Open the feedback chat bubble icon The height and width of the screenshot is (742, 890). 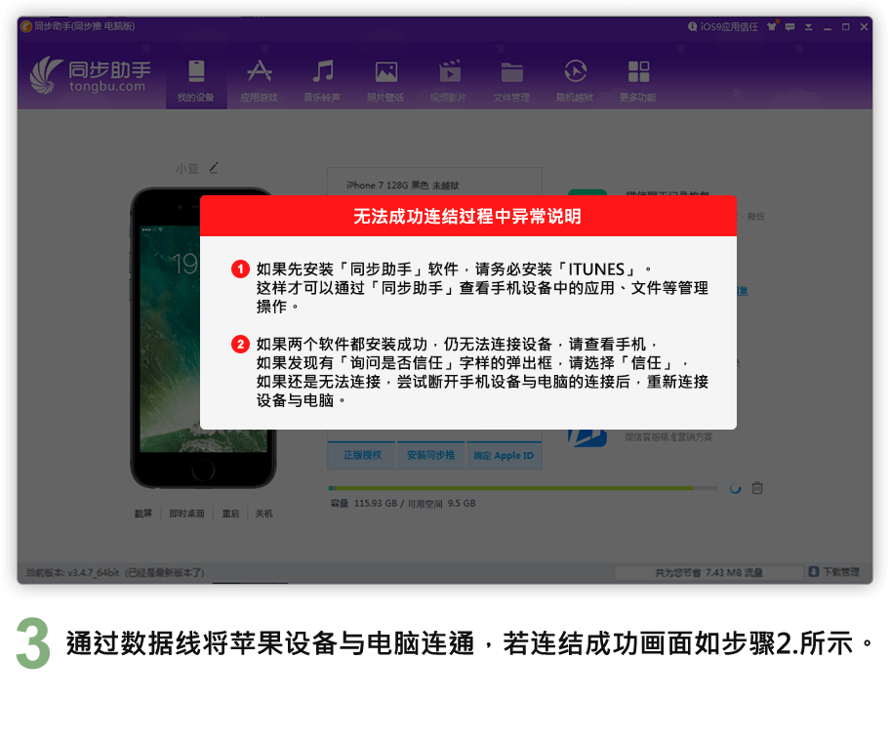tap(789, 27)
